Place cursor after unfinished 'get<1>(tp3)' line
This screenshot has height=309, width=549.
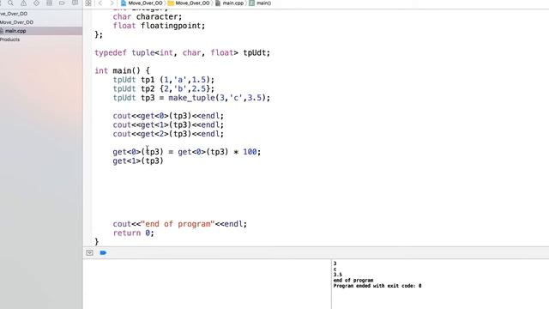[x=164, y=161]
